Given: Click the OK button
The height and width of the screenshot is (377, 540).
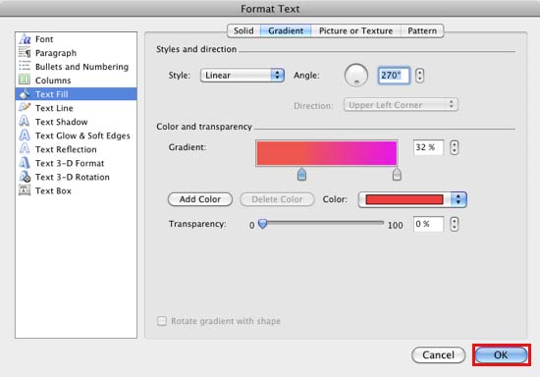Looking at the screenshot, I should pos(501,355).
